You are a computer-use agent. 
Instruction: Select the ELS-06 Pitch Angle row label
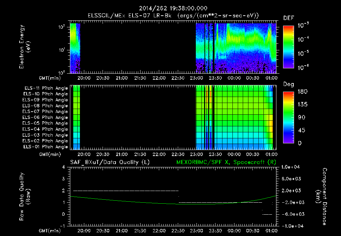[x=45, y=118]
